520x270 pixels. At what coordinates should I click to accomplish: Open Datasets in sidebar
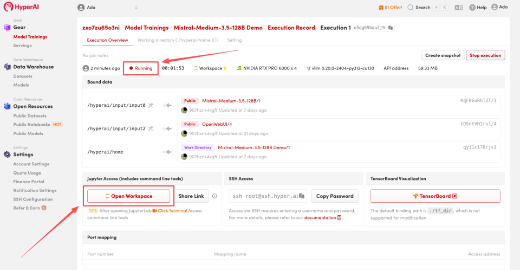pos(23,76)
